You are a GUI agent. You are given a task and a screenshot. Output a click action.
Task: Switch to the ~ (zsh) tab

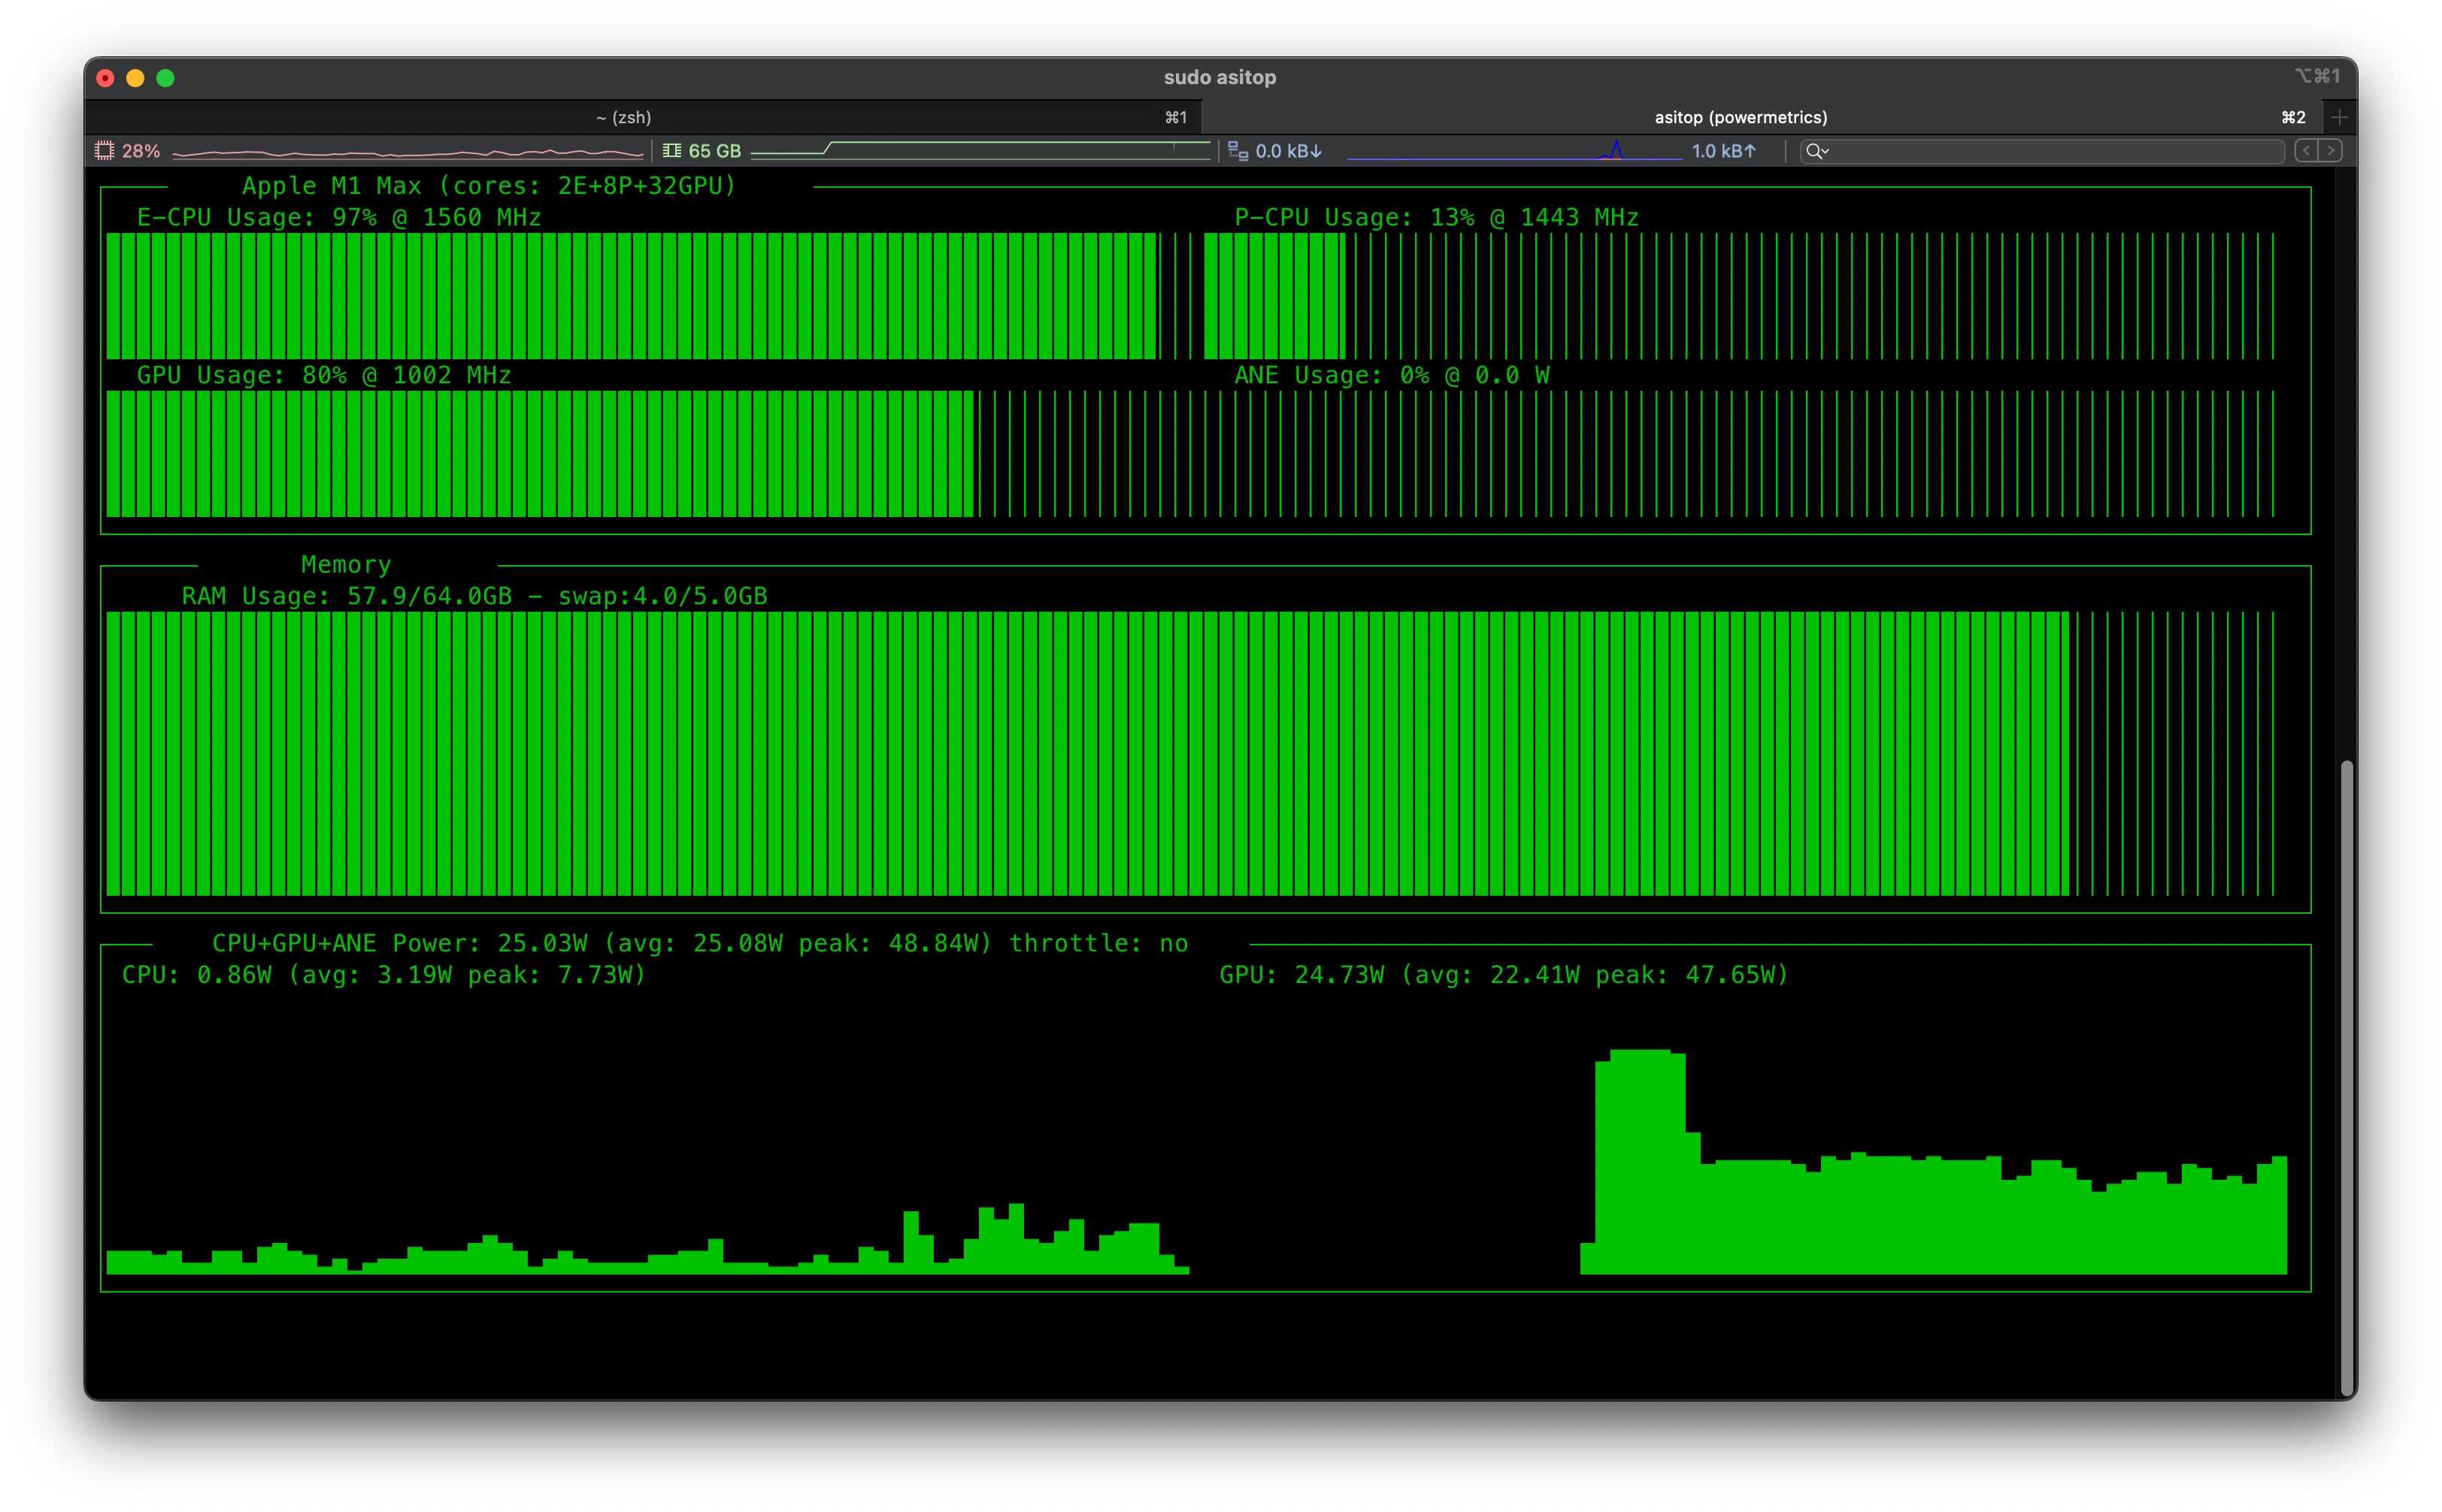623,118
